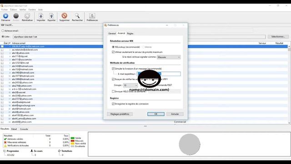Viewport: 291px width, 164px height.
Task: Click the Serveur column header
Action: (262, 43)
